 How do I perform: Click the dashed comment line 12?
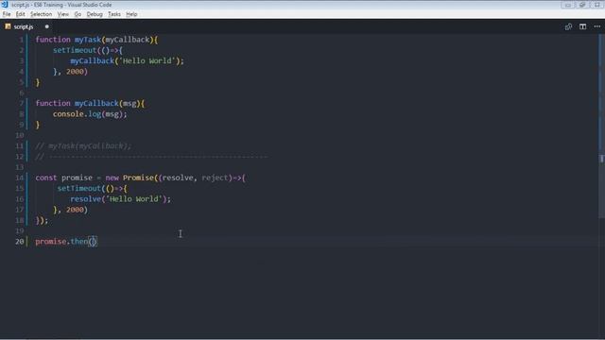click(x=151, y=157)
